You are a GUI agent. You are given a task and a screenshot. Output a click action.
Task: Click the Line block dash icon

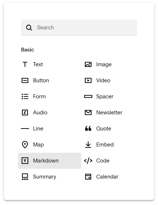[x=25, y=128]
